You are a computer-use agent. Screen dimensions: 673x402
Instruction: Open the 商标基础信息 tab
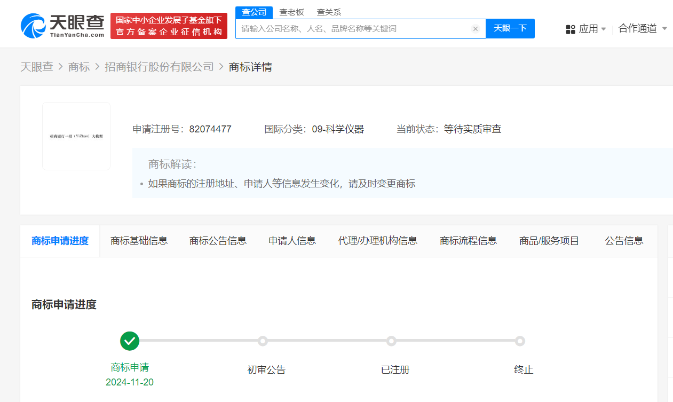pos(139,241)
